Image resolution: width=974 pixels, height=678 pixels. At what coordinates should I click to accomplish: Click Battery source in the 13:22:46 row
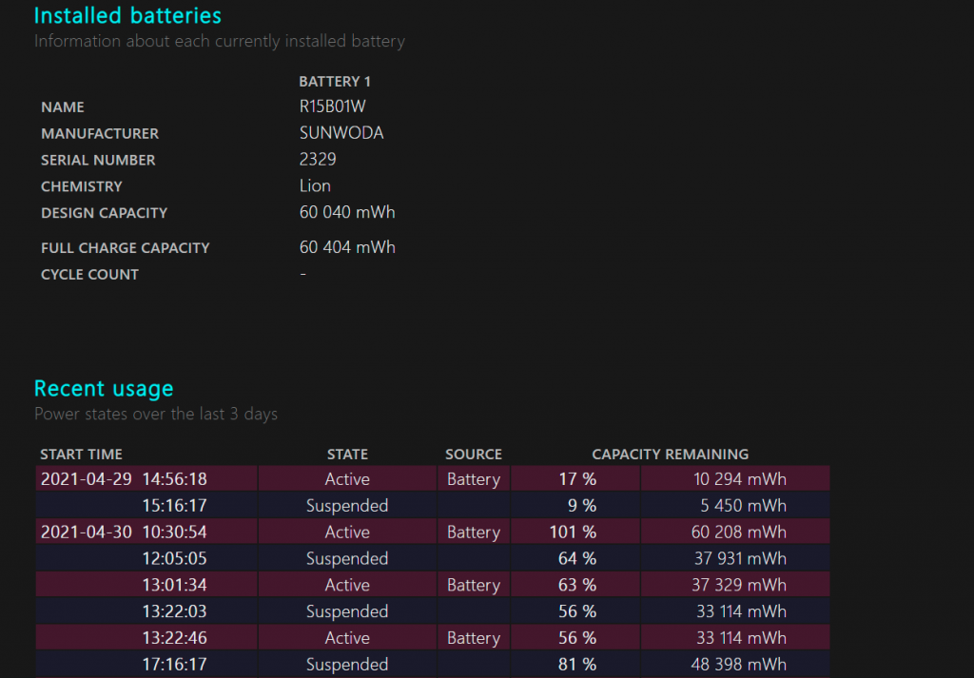pyautogui.click(x=474, y=638)
